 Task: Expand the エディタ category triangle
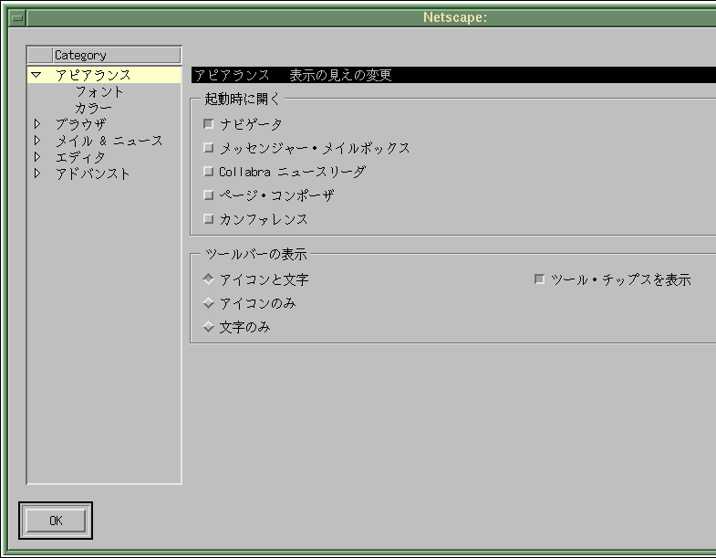tap(37, 157)
